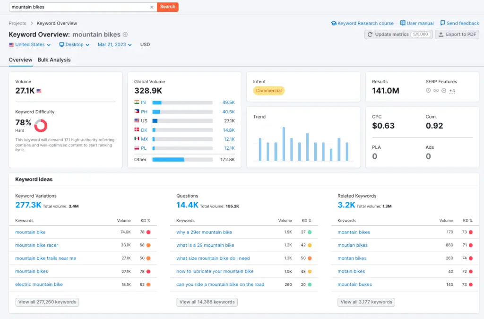
Task: Open related keyword 'moutian bikes'
Action: pyautogui.click(x=353, y=245)
